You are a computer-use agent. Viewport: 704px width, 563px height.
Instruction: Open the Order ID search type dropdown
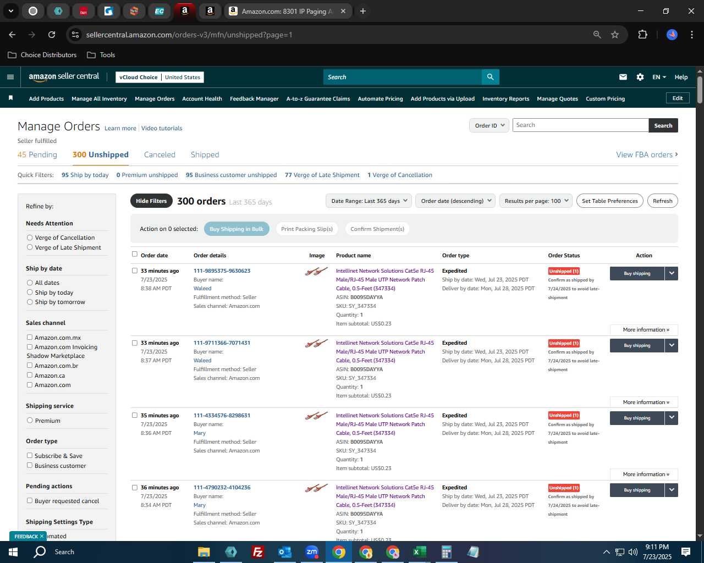(x=489, y=125)
